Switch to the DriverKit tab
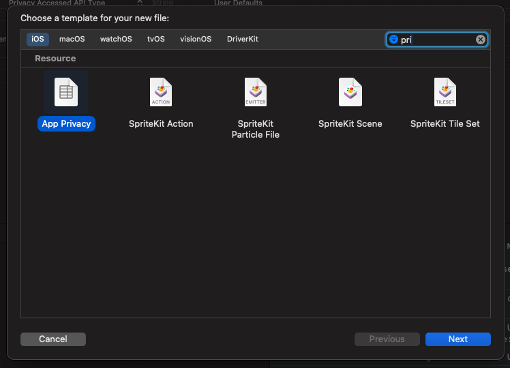The image size is (510, 368). [243, 40]
